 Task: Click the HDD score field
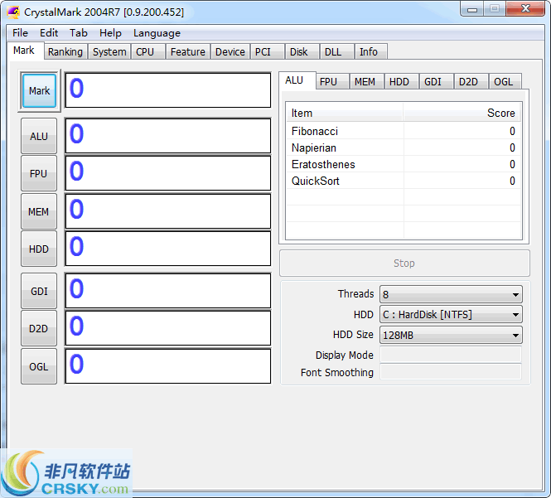click(168, 249)
